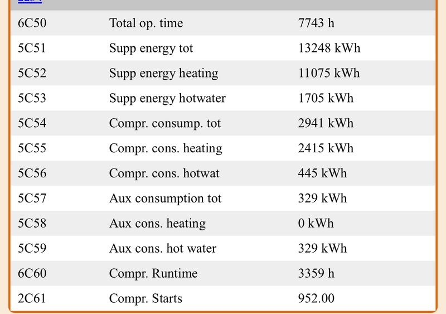The width and height of the screenshot is (446, 314).
Task: Select the 1705 kWh value
Action: click(x=326, y=99)
